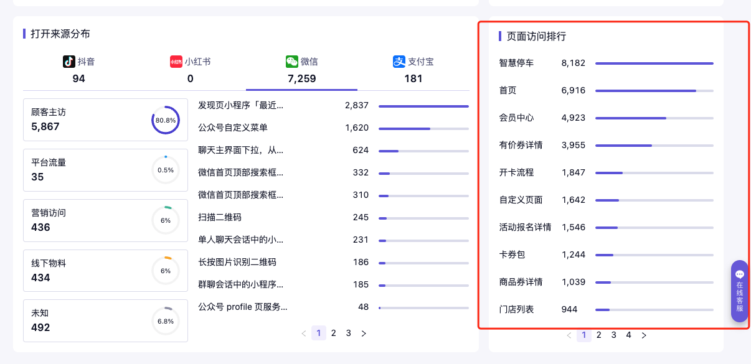Select the 平台流量 source card
Screen dimensions: 751x364
pyautogui.click(x=105, y=170)
